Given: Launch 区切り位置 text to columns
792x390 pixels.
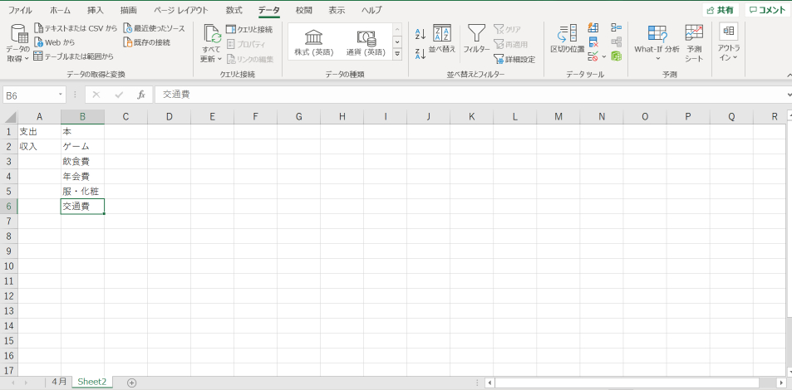Looking at the screenshot, I should (568, 39).
